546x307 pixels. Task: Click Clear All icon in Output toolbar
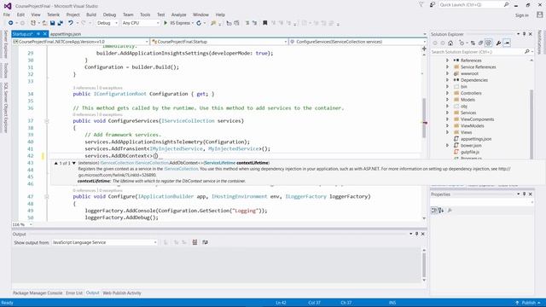click(195, 242)
